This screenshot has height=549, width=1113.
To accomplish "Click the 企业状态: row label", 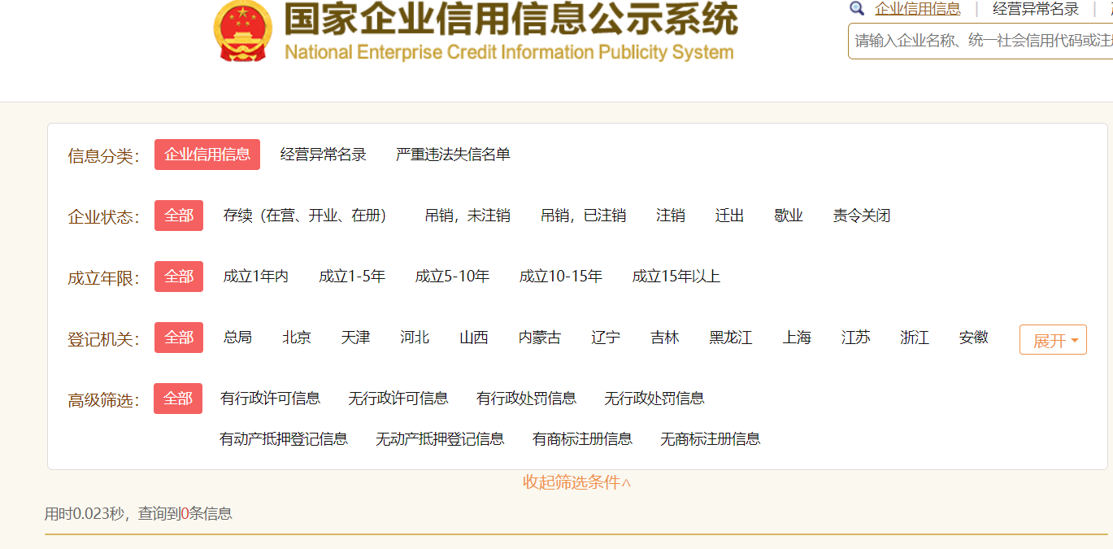I will [x=104, y=216].
